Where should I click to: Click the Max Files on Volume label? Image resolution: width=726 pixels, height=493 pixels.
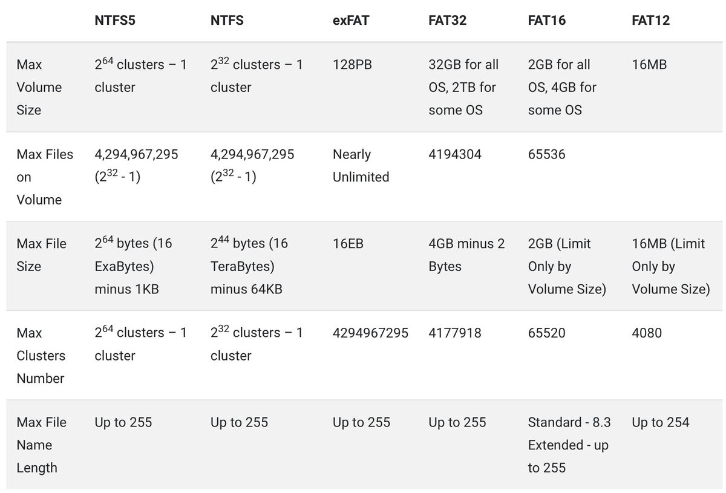pyautogui.click(x=45, y=177)
